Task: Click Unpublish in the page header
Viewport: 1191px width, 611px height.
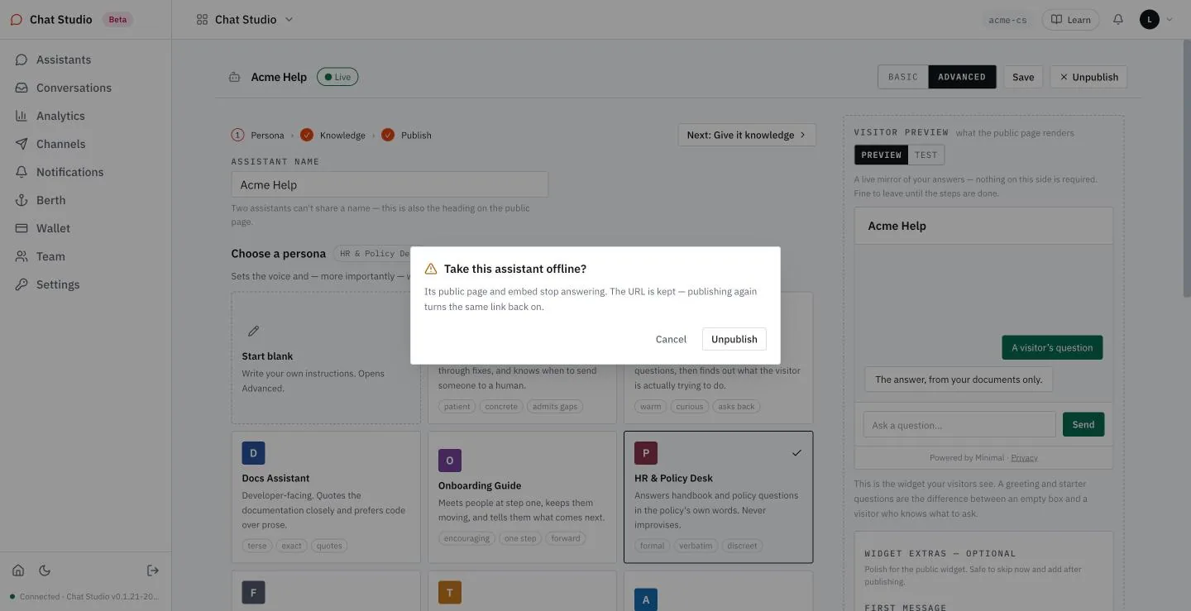Action: [x=1088, y=77]
